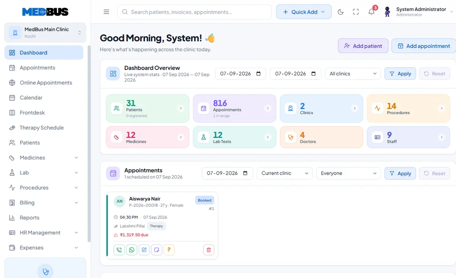Click the Dashboard Overview grid icon
This screenshot has width=456, height=278.
tap(113, 74)
